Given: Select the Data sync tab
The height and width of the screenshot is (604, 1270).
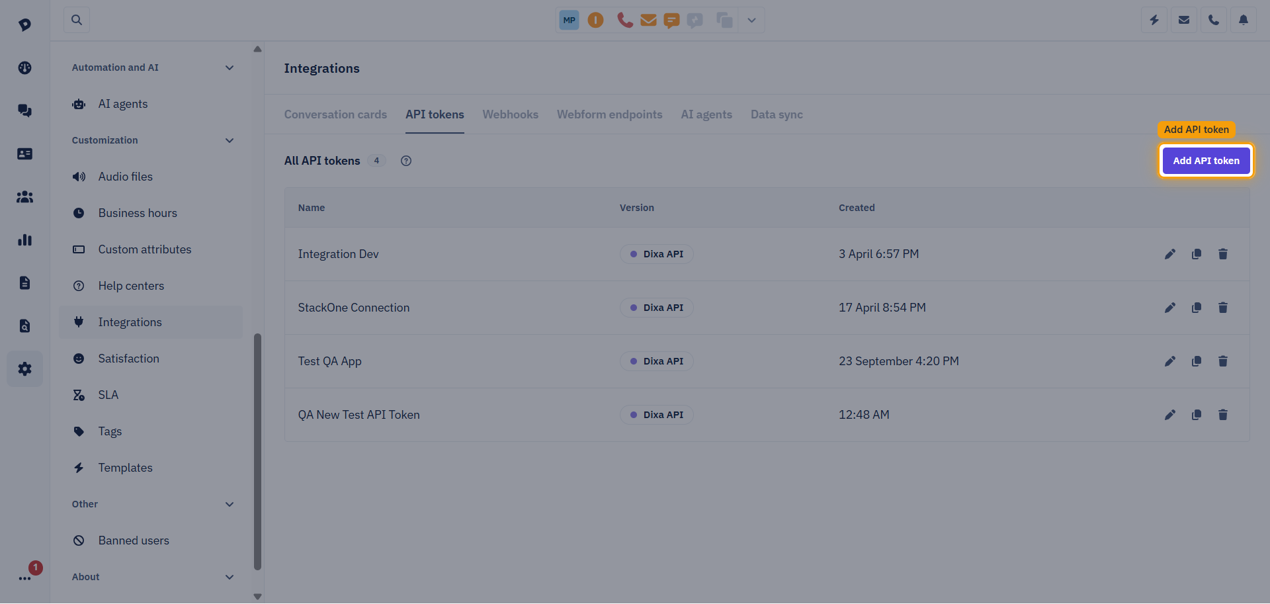Looking at the screenshot, I should 777,114.
